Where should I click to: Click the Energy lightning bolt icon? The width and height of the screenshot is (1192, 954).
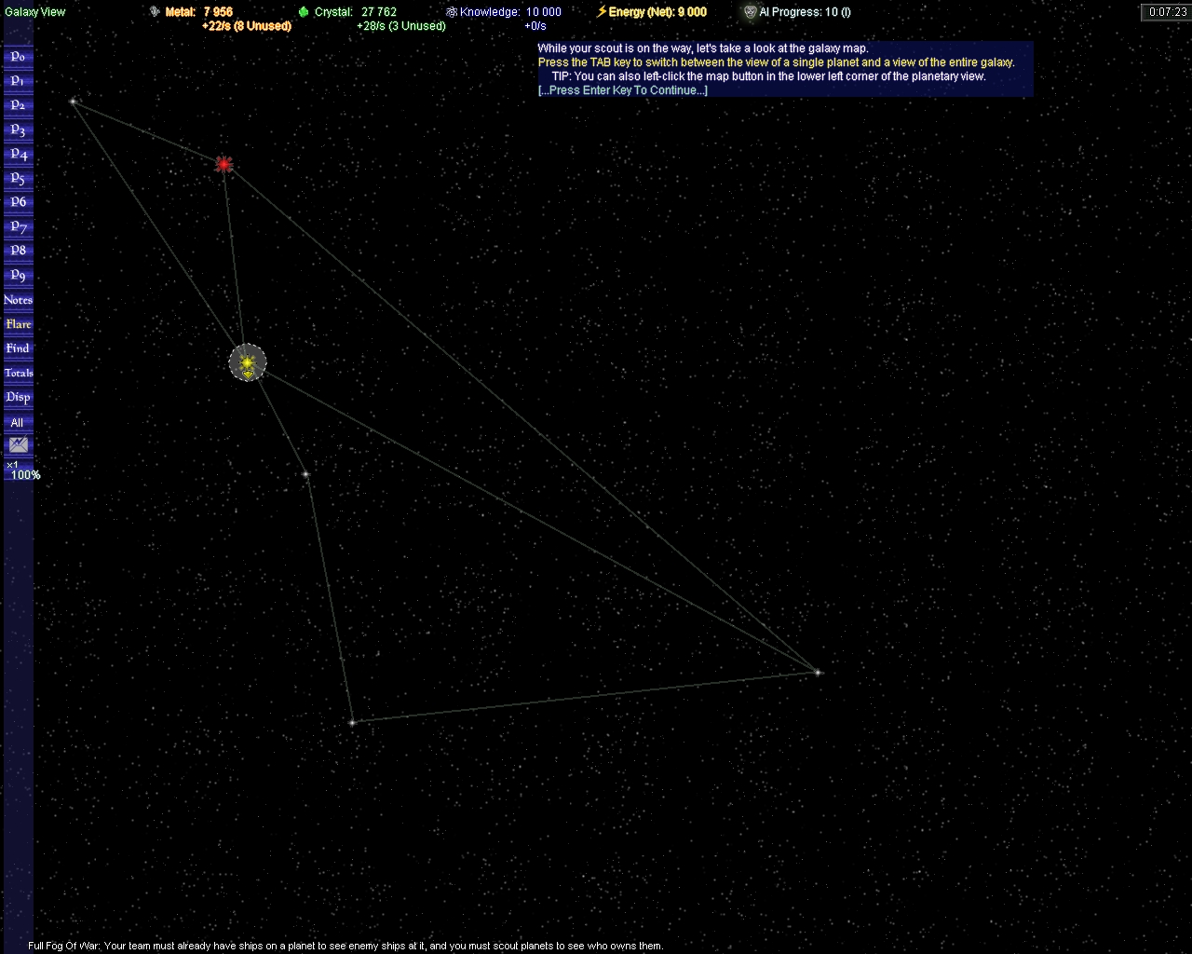coord(602,12)
